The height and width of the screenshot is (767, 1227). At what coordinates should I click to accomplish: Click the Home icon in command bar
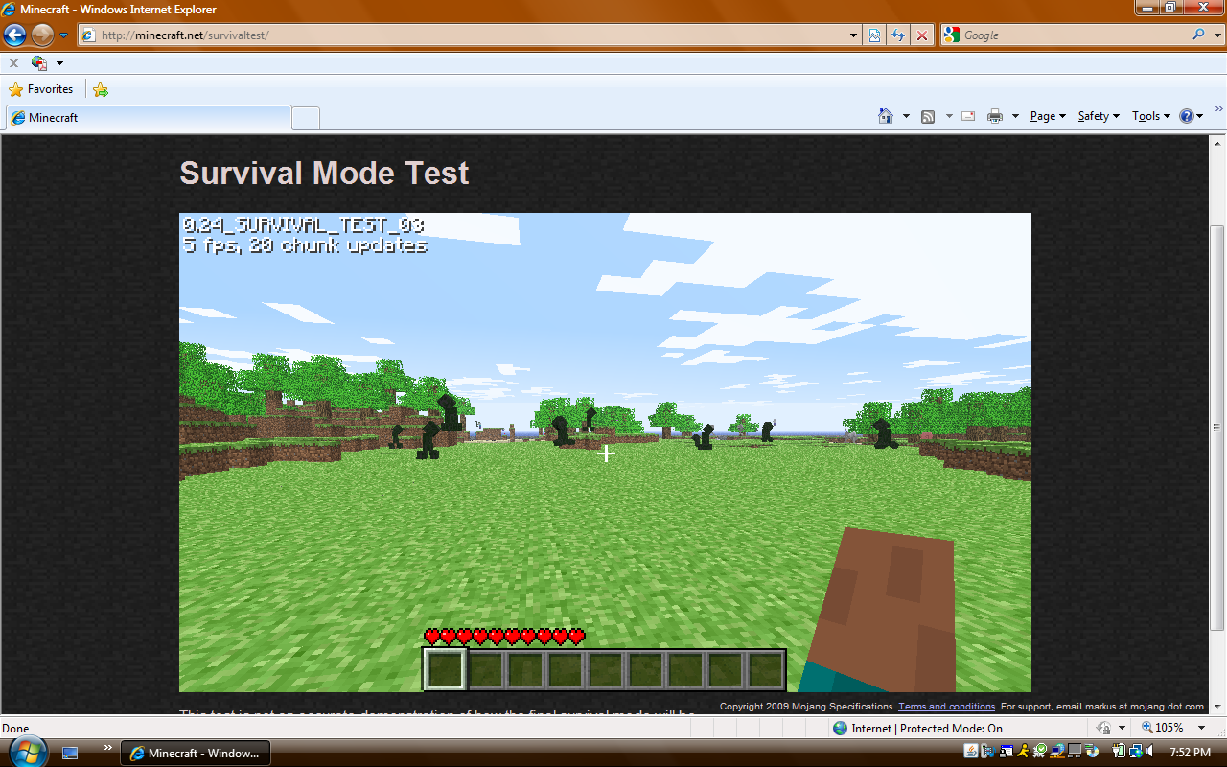(x=886, y=116)
